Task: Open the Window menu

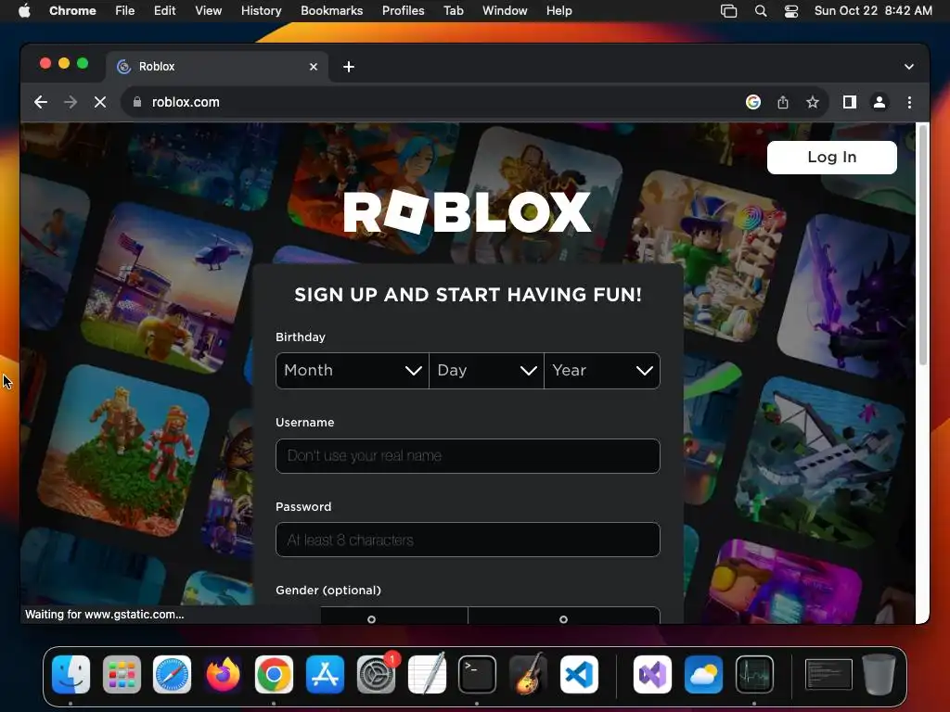Action: [x=505, y=11]
